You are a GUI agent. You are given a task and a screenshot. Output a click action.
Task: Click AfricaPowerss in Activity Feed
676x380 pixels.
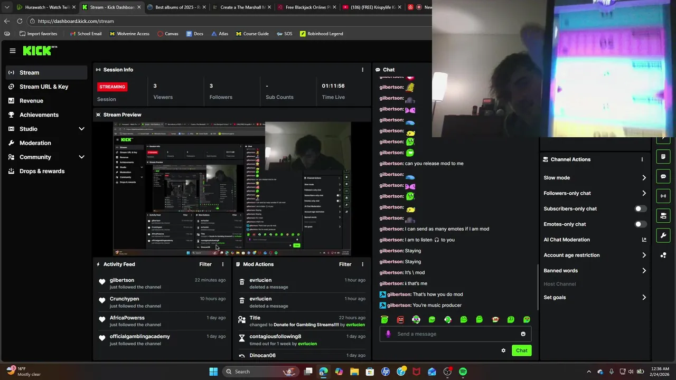coord(127,318)
